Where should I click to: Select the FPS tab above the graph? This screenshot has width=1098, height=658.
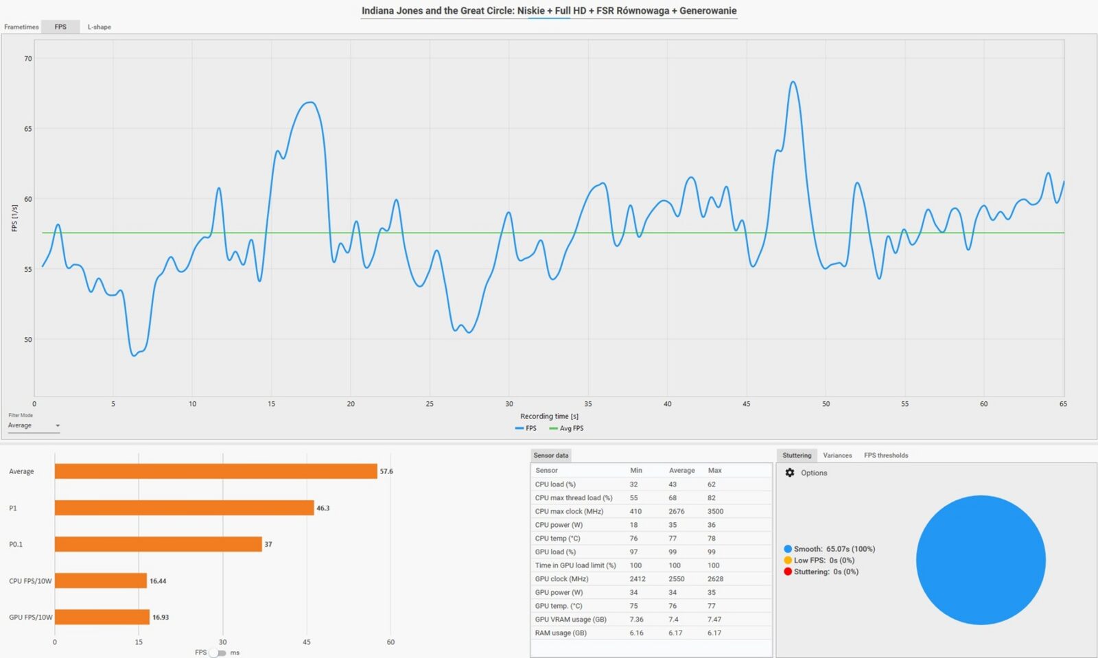click(x=60, y=27)
